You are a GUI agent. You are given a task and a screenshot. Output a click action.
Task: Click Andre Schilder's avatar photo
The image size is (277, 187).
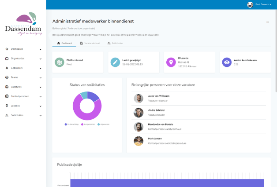point(138,112)
